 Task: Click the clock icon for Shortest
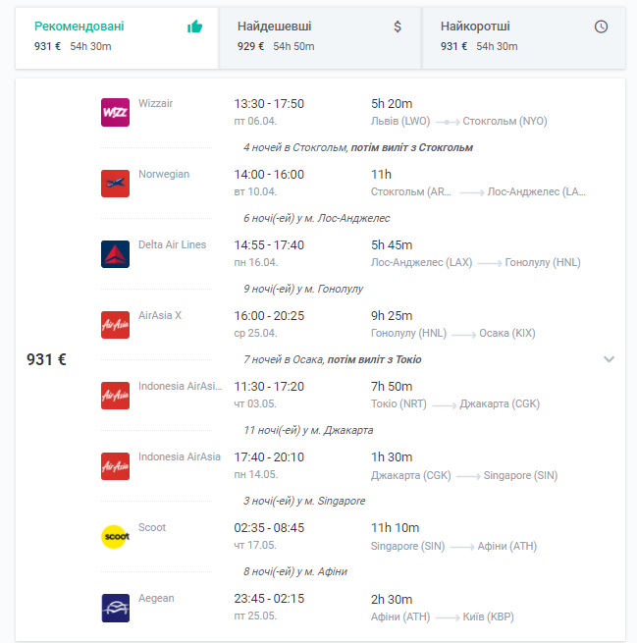(601, 27)
